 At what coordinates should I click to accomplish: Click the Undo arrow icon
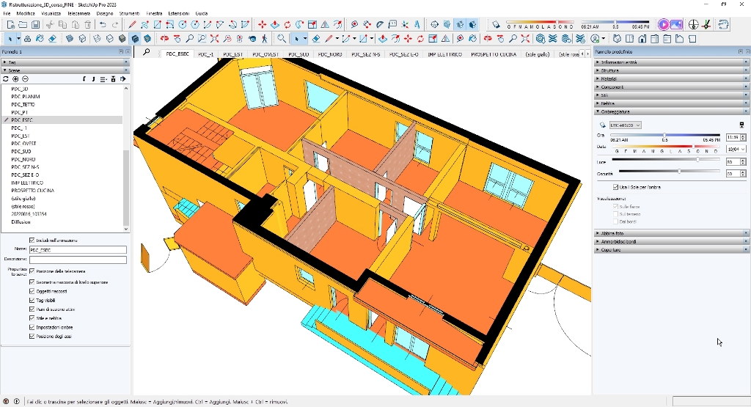pos(103,24)
